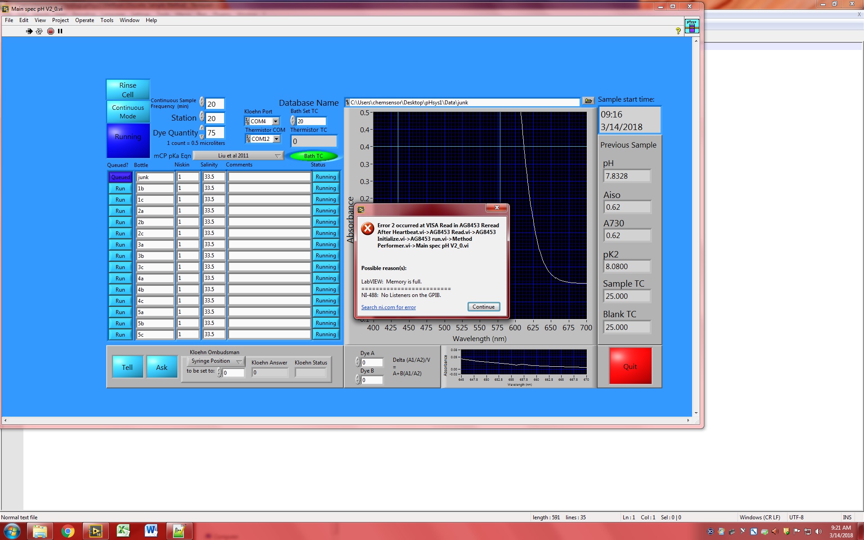Click the Dye B stepper arrows
The height and width of the screenshot is (540, 864).
[358, 380]
